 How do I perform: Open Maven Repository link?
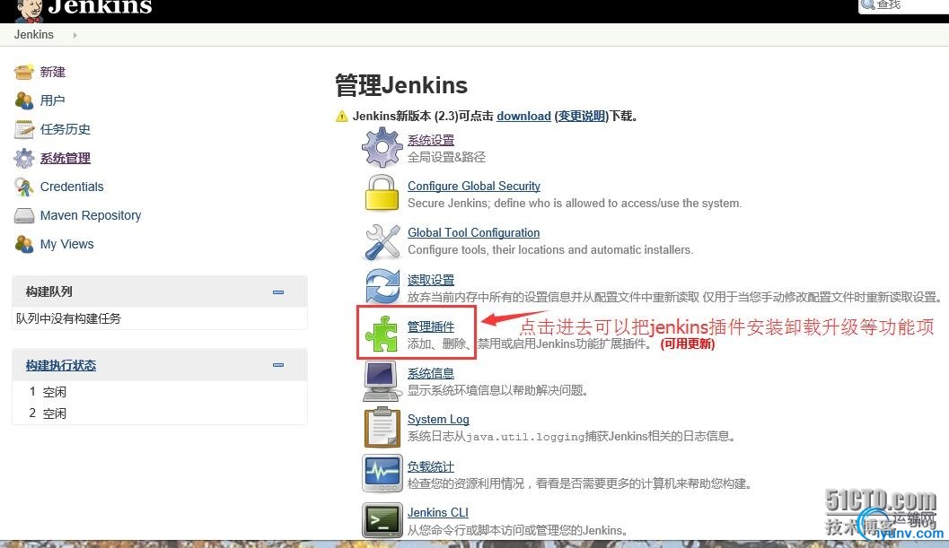(91, 215)
